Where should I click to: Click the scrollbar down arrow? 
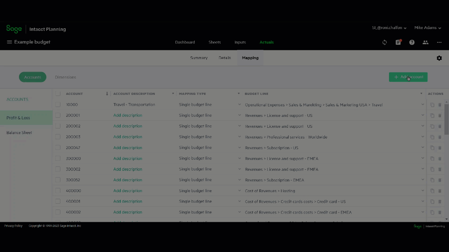click(x=447, y=219)
